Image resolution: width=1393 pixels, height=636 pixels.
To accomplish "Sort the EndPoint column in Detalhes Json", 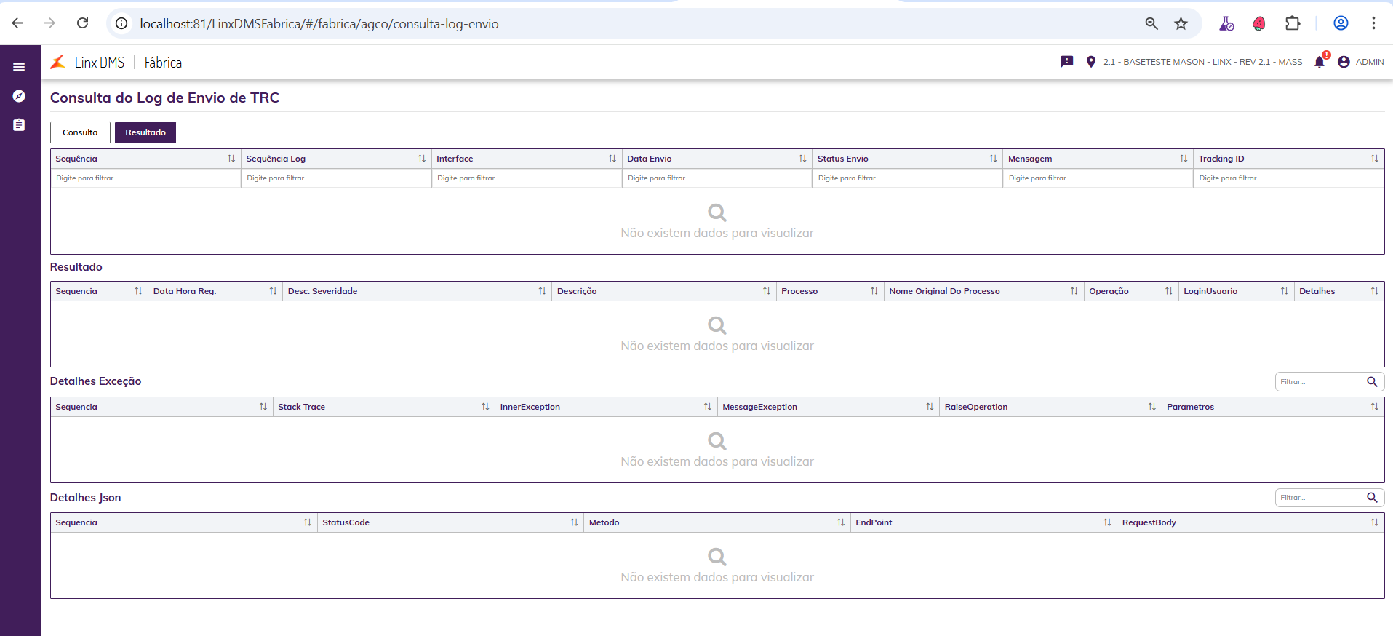I will [x=1107, y=522].
